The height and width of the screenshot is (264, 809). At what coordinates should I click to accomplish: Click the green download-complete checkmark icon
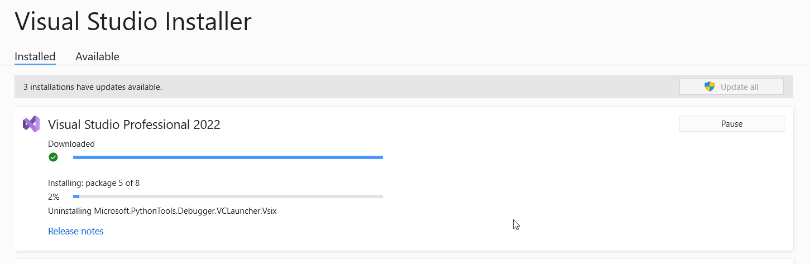click(x=53, y=157)
